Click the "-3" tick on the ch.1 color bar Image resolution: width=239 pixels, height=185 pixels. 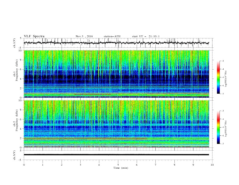click(222, 61)
